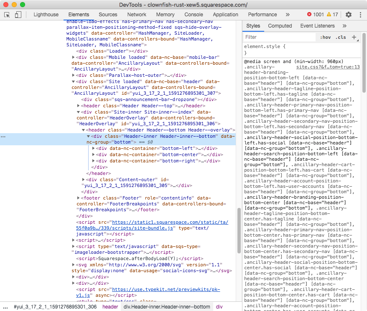Expand the bottom-center container div

click(x=93, y=154)
